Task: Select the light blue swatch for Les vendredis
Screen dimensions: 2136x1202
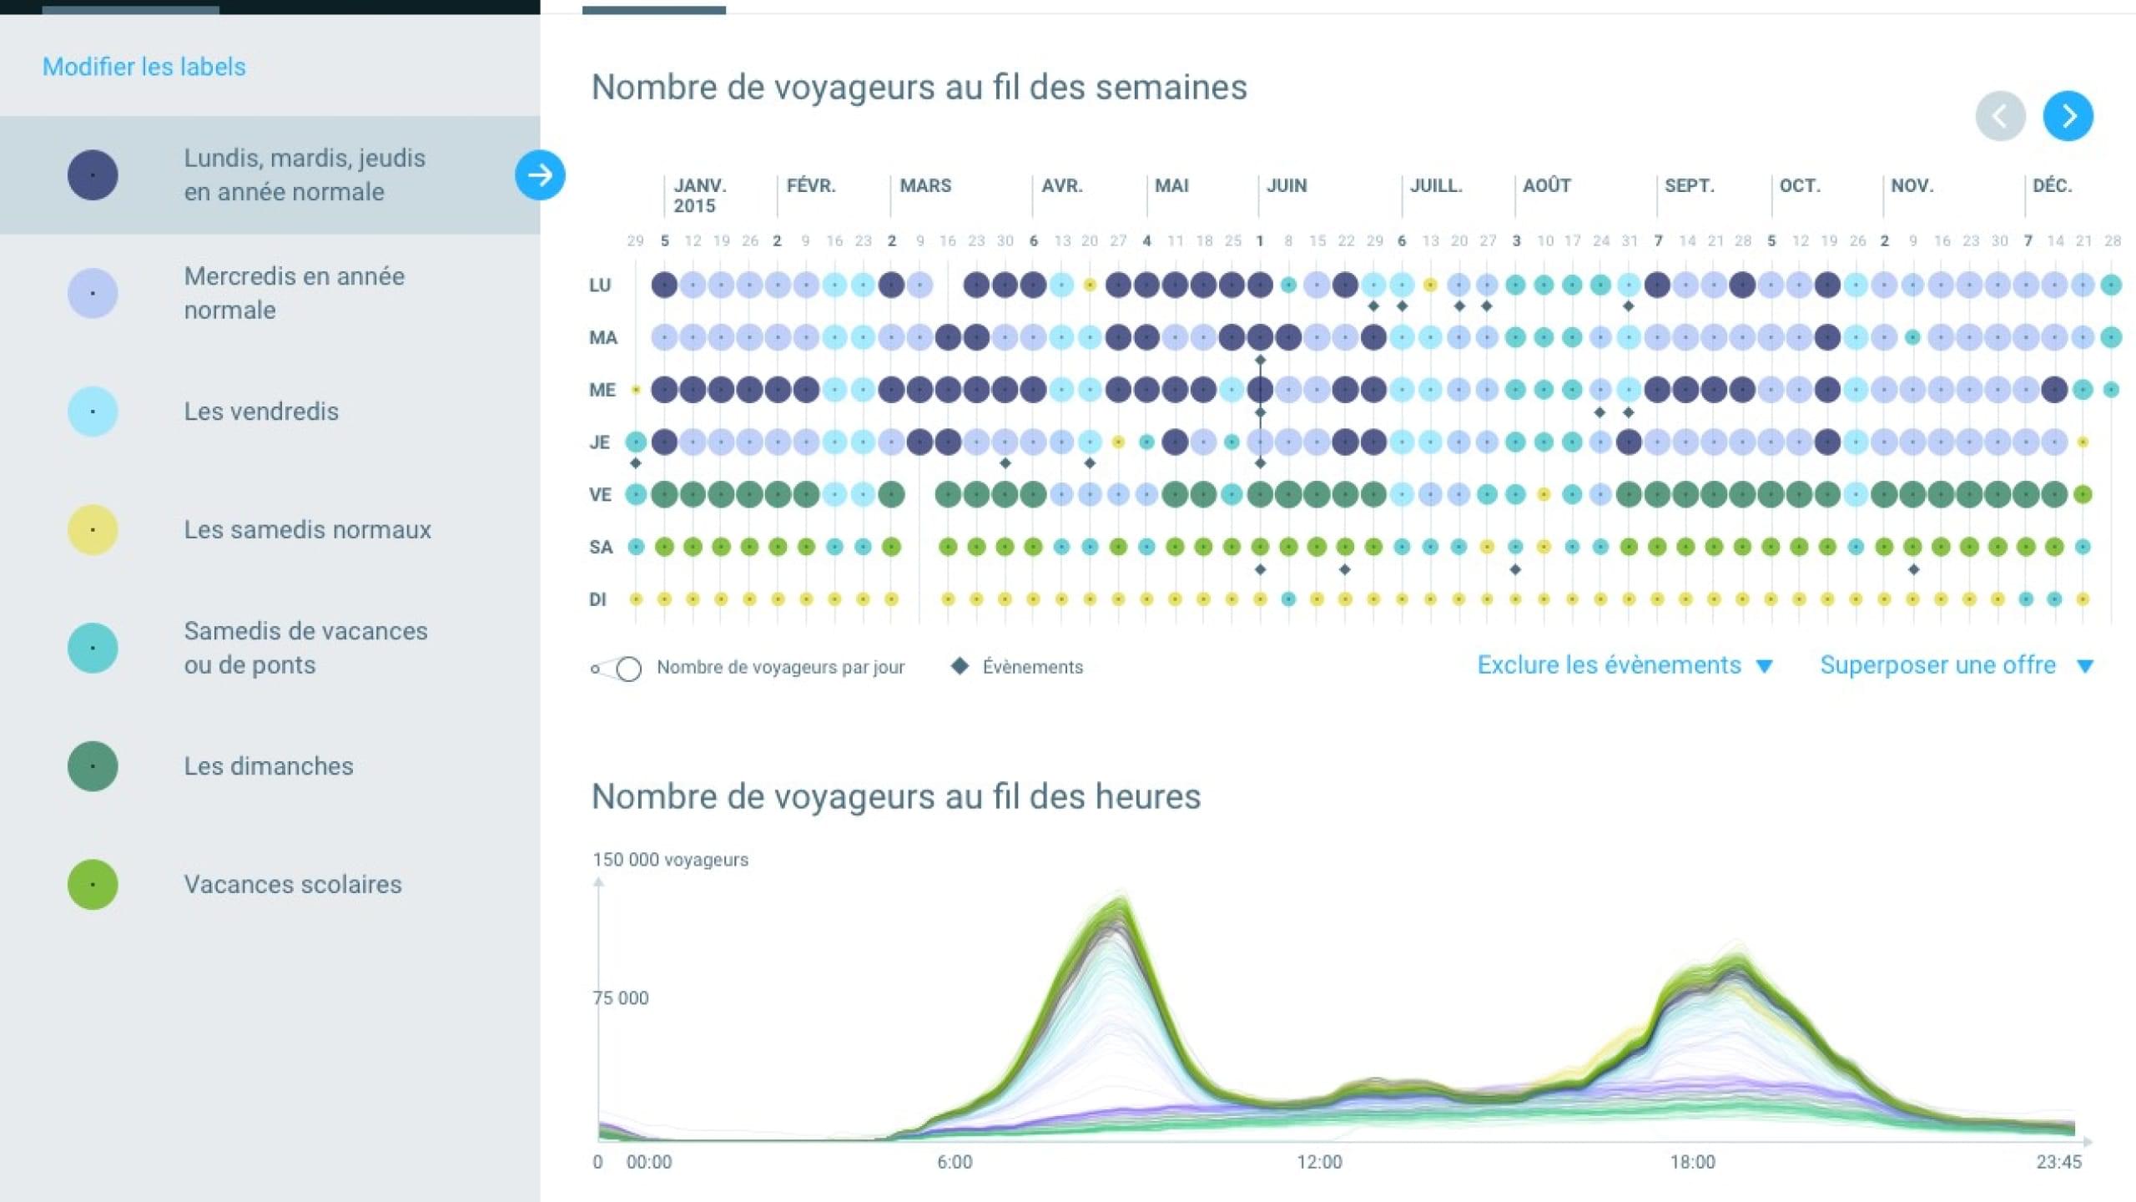Action: (x=93, y=412)
